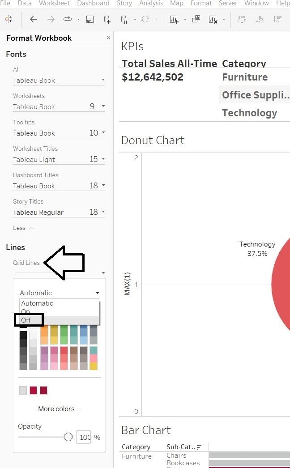The height and width of the screenshot is (468, 290).
Task: Clear the sheet with chart-x icon
Action: 213,20
